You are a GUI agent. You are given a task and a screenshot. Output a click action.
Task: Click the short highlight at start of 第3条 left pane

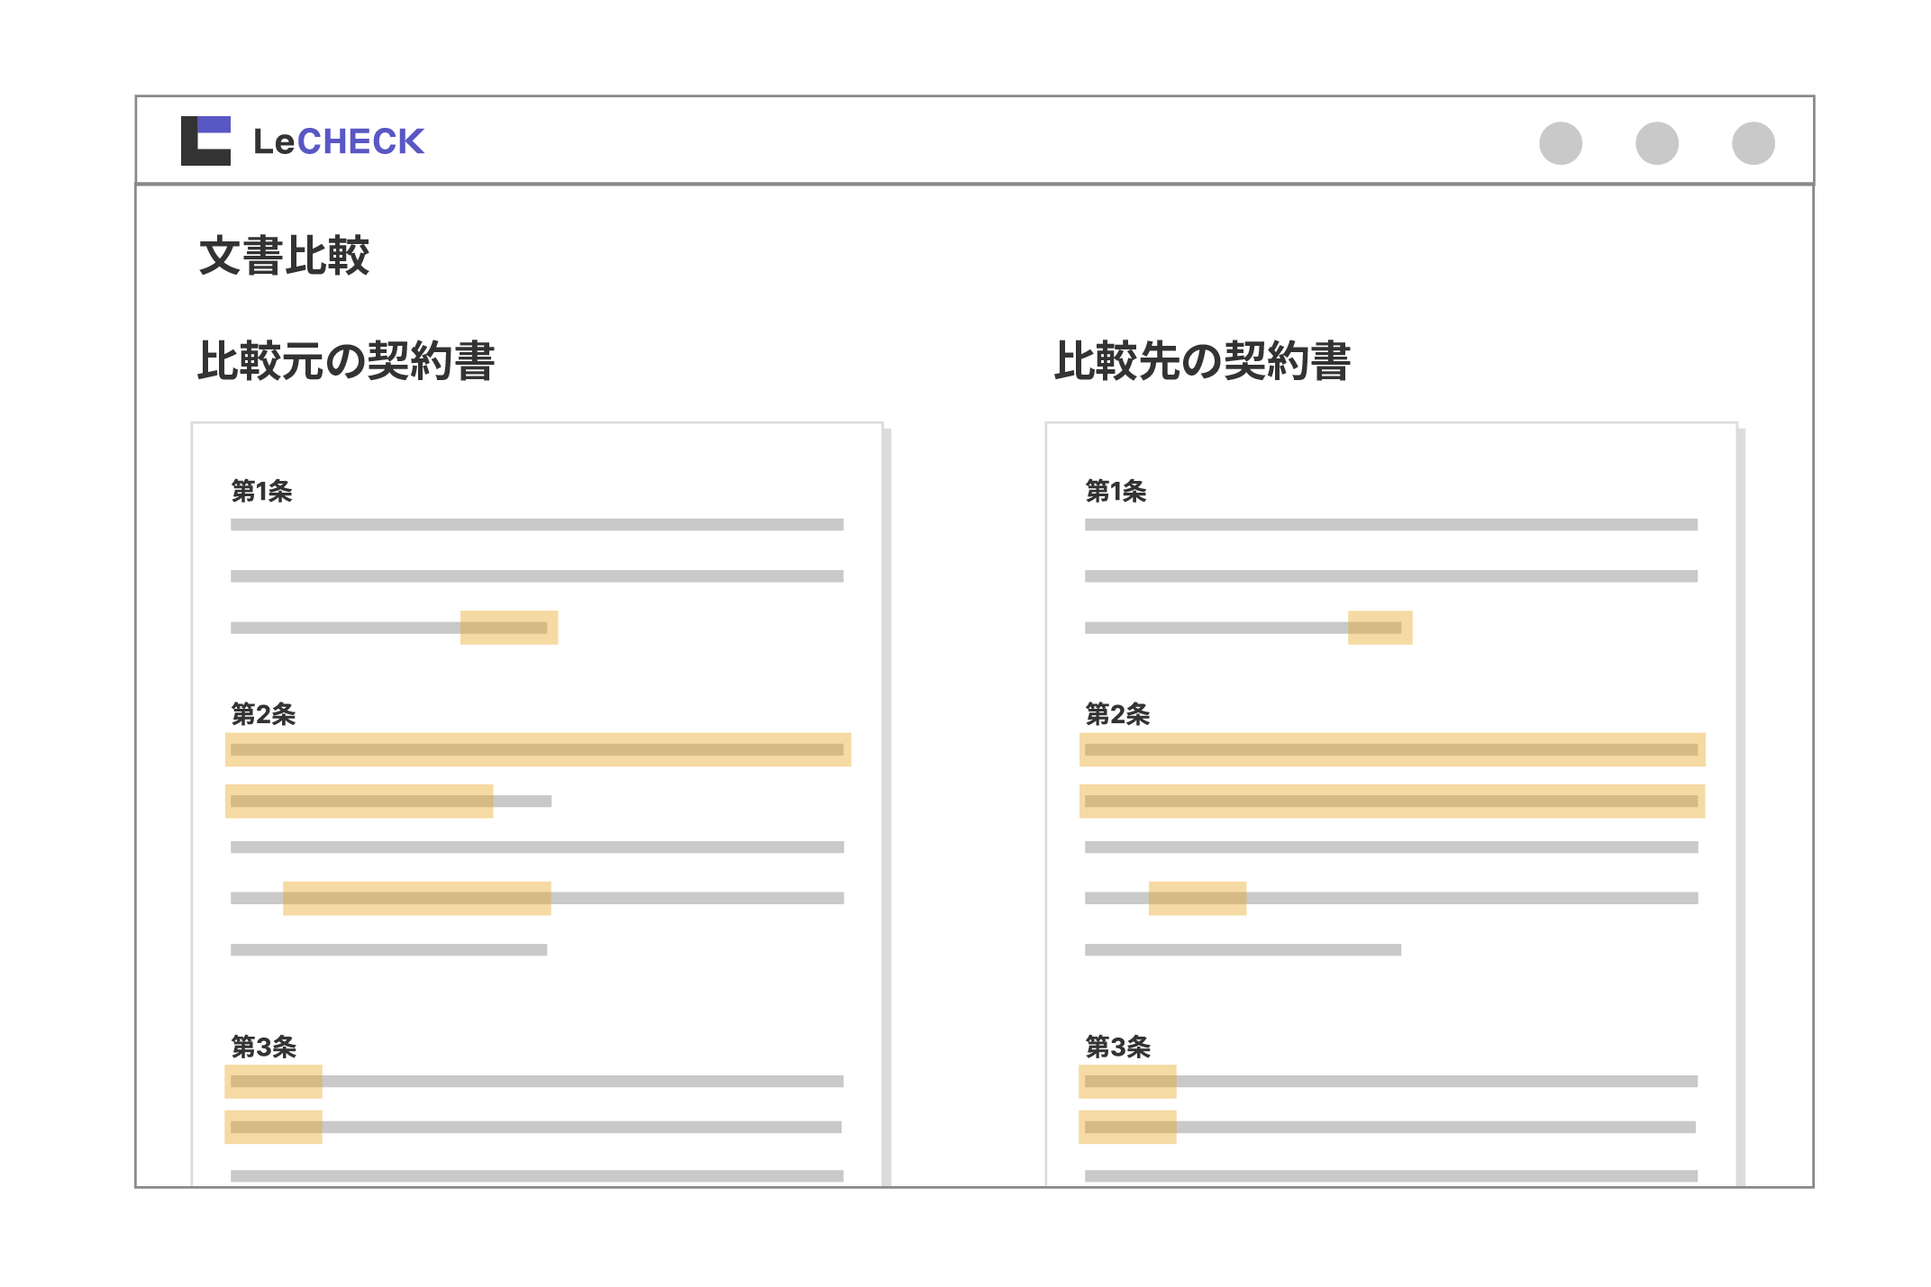click(x=273, y=1081)
